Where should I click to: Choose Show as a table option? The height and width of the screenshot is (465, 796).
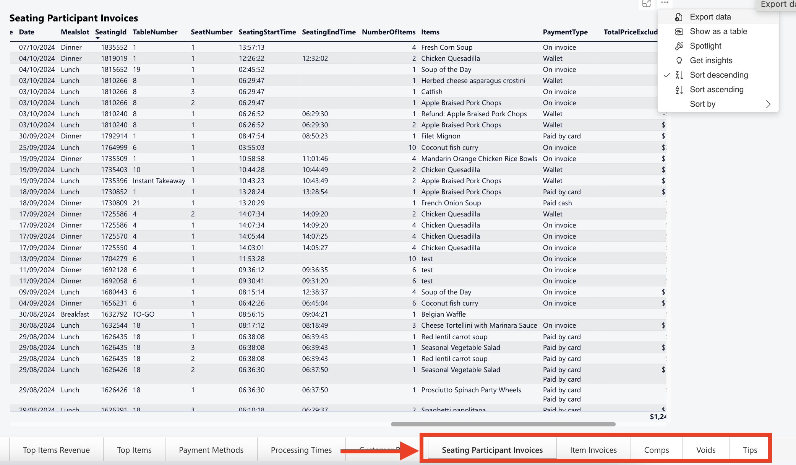click(718, 31)
